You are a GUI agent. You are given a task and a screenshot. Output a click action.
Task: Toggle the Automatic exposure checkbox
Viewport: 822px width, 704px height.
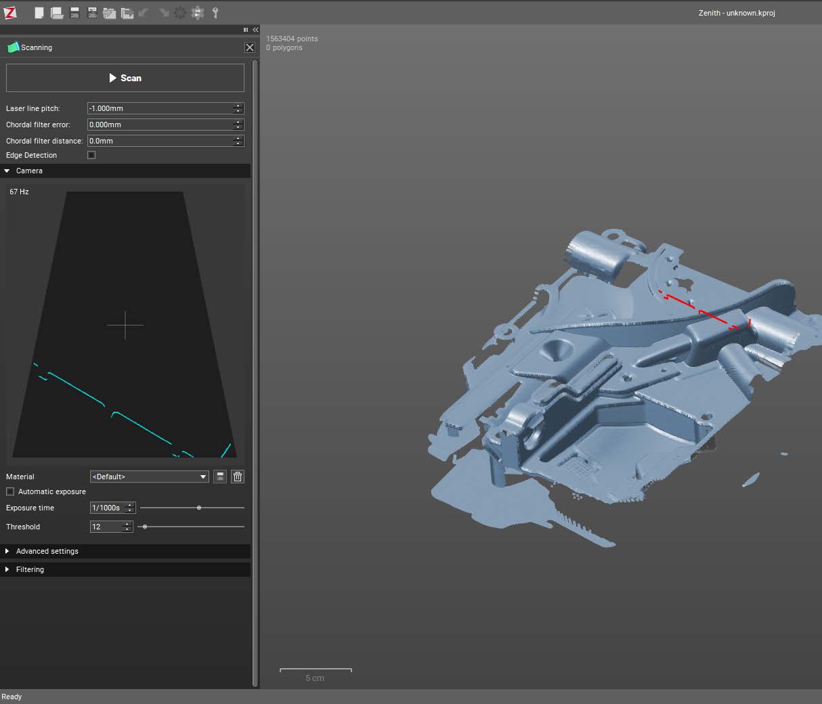10,491
